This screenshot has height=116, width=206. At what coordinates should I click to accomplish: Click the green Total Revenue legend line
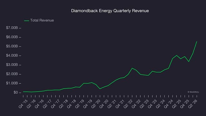click(26, 21)
